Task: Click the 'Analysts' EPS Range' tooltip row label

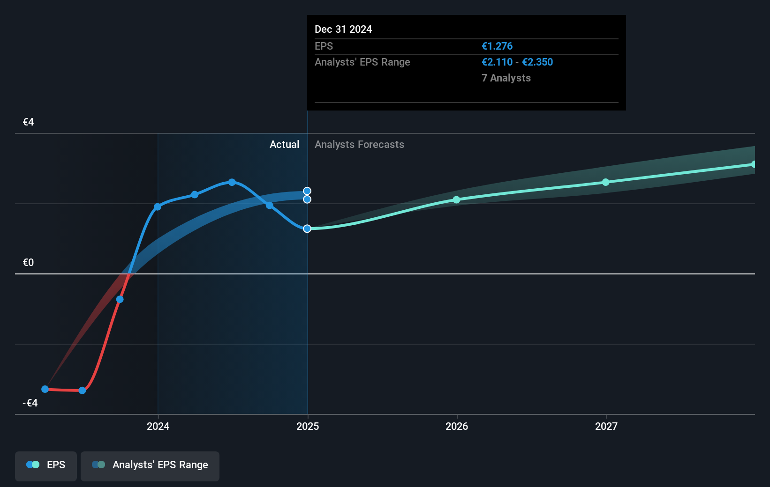Action: (362, 62)
